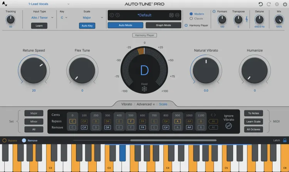Set scale to Minor button
Viewport: 289px width, 172px height.
pyautogui.click(x=34, y=122)
